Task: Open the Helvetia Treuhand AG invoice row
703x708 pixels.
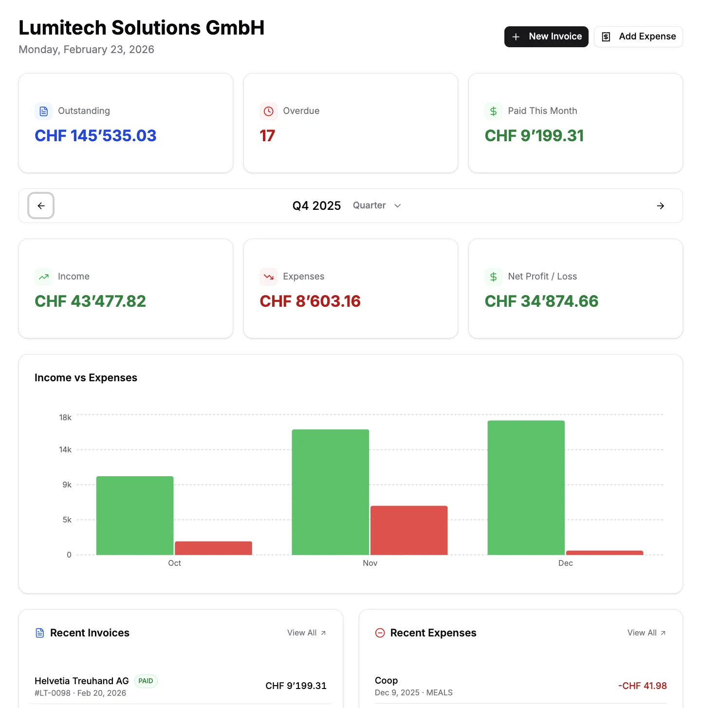Action: [x=180, y=686]
